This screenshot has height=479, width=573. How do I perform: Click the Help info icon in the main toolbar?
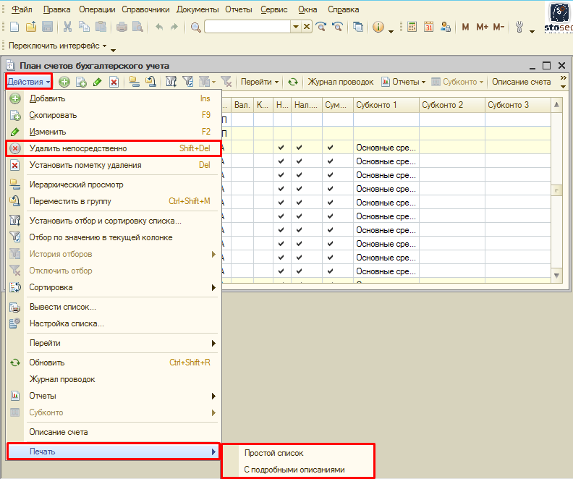click(x=378, y=27)
